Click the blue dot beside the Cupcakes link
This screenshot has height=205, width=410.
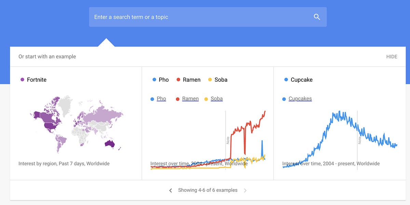click(284, 98)
